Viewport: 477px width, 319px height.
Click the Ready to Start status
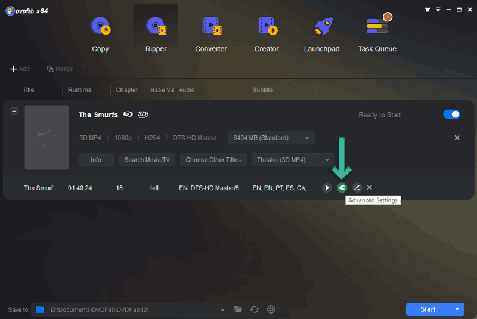click(x=379, y=115)
